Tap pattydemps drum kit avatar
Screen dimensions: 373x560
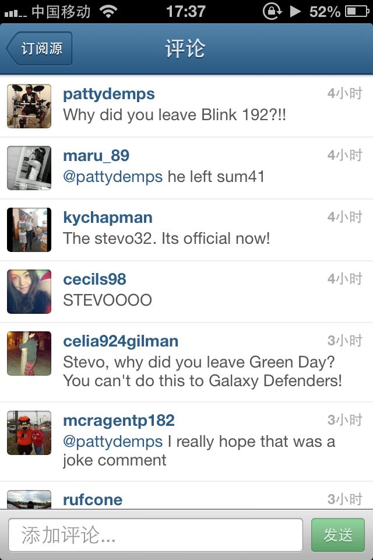pyautogui.click(x=29, y=106)
